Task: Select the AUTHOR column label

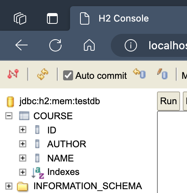Action: 67,144
